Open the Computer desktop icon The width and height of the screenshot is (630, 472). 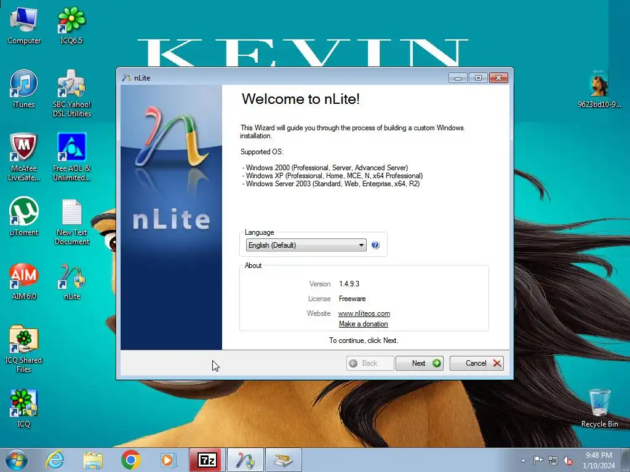click(x=24, y=25)
